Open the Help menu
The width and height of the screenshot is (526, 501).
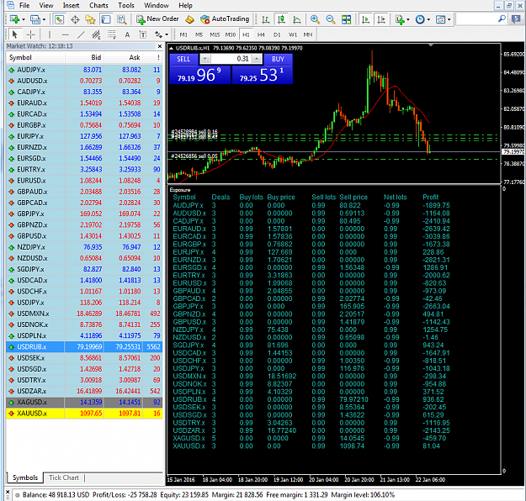click(x=185, y=5)
